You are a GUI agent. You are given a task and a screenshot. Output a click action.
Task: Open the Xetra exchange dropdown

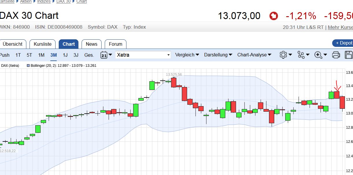[143, 55]
